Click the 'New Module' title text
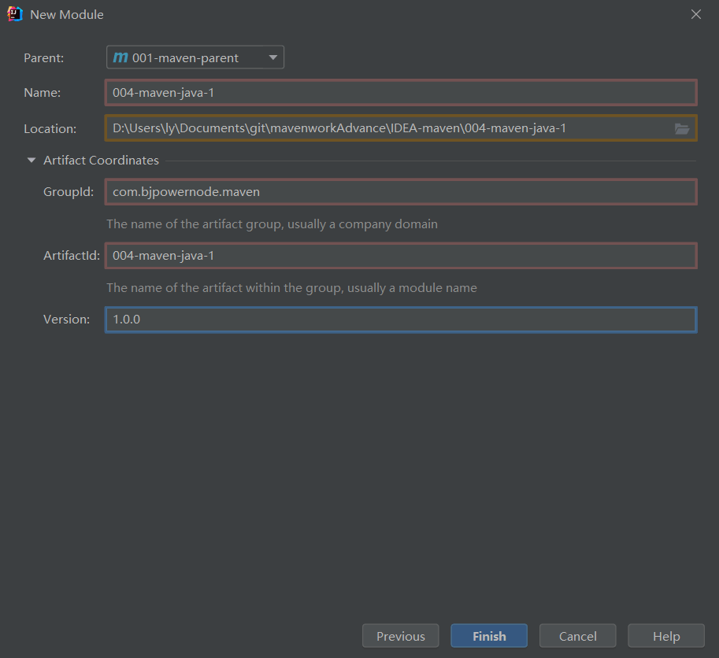Image resolution: width=719 pixels, height=658 pixels. (67, 15)
